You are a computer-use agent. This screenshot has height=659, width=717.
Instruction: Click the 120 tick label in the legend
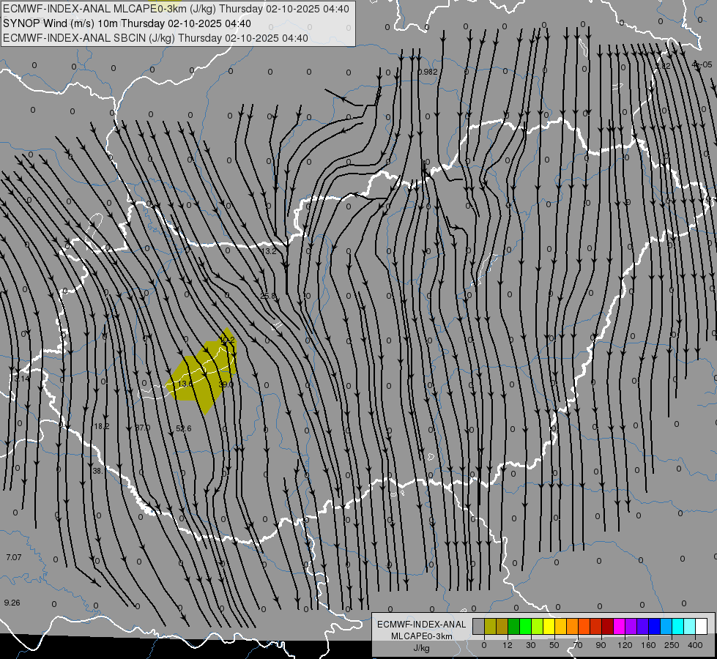coord(625,645)
